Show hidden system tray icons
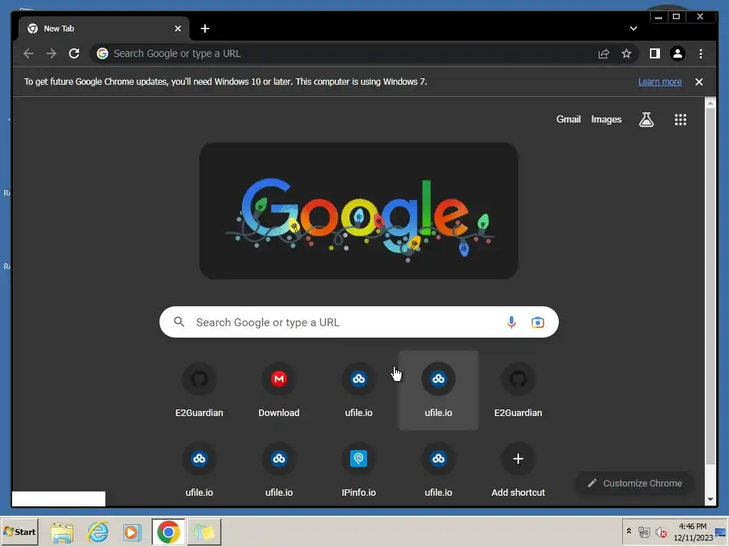 click(629, 531)
